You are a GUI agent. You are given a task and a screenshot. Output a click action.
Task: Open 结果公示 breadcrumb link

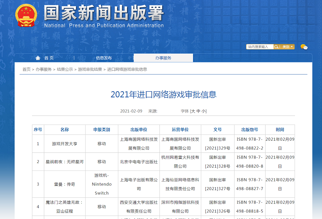(65, 69)
